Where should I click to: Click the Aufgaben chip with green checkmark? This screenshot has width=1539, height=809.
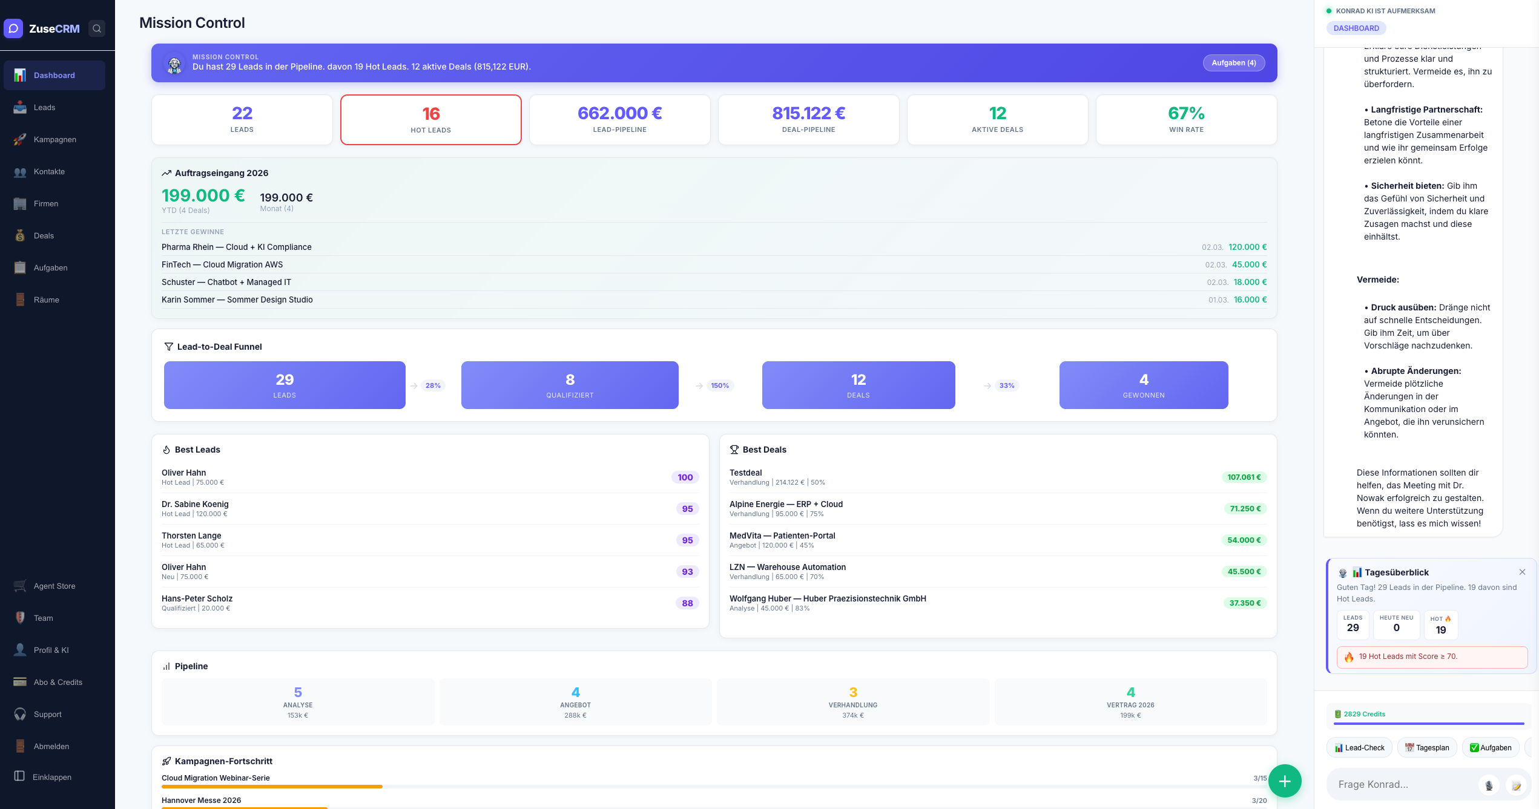pyautogui.click(x=1491, y=747)
